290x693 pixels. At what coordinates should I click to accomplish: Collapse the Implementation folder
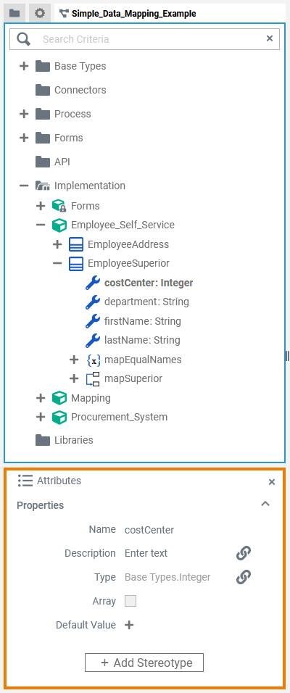click(24, 186)
